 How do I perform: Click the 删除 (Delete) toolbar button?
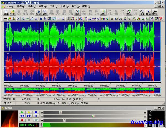pyautogui.click(x=77, y=13)
